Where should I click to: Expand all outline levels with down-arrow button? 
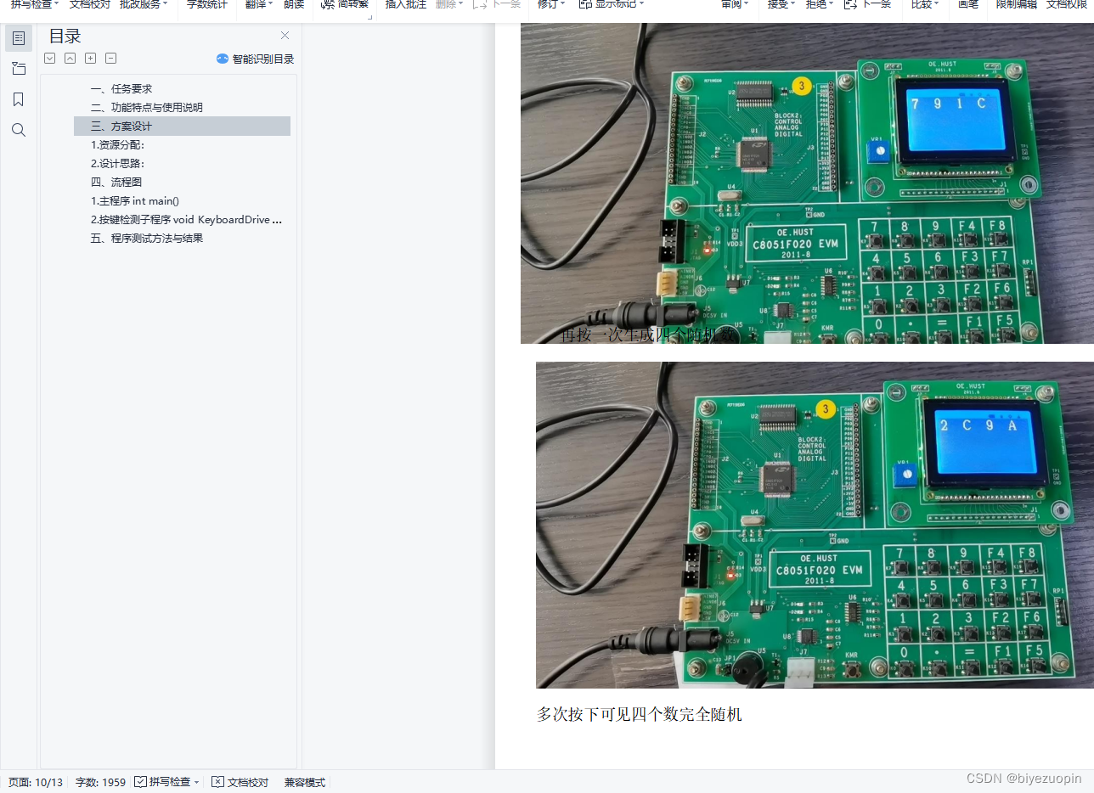(x=50, y=59)
